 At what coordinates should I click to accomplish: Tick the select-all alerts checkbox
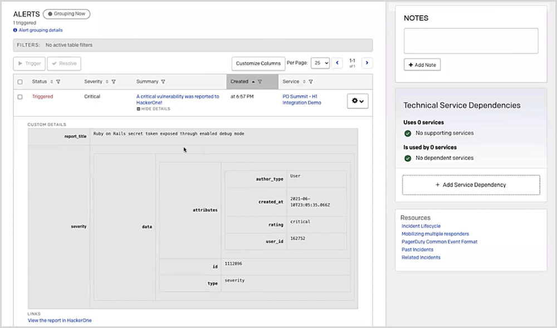pos(20,82)
